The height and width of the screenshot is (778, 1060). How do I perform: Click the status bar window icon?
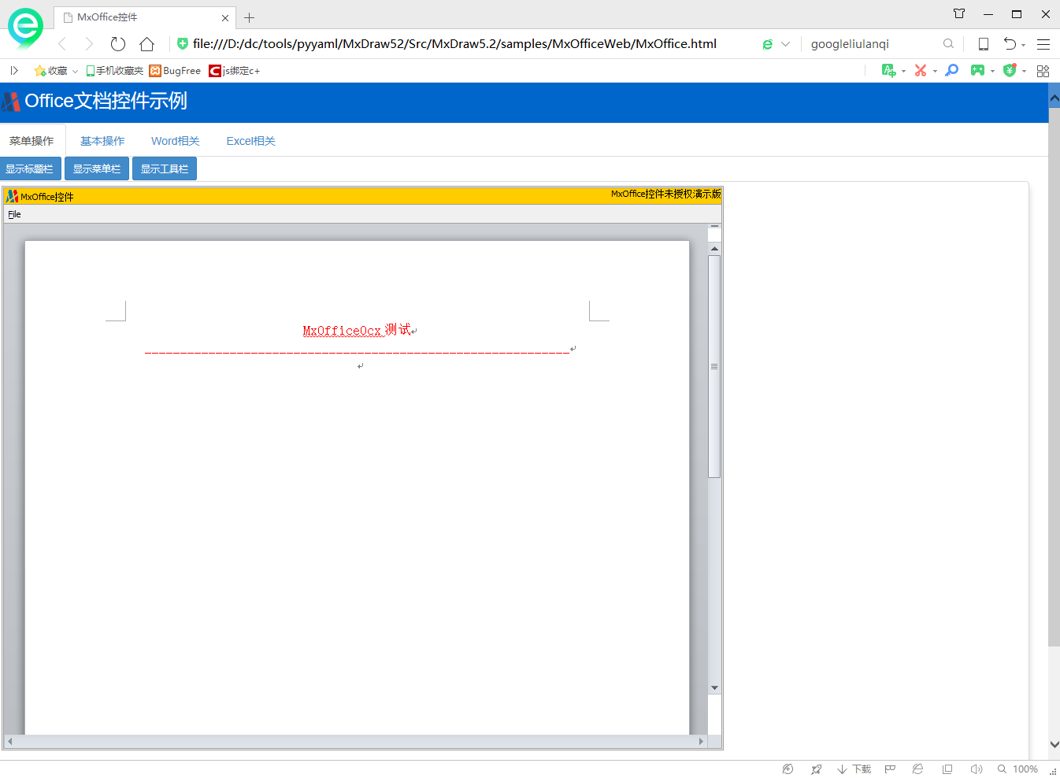947,769
